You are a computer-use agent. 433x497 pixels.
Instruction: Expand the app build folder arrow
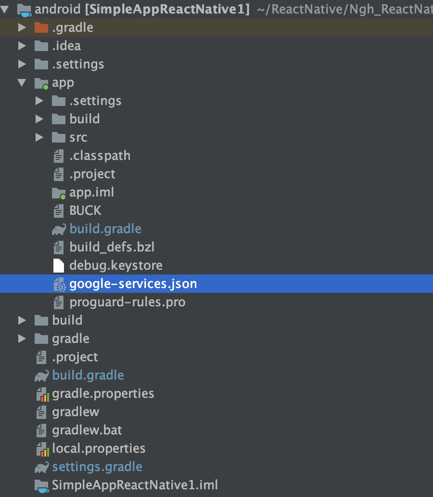(x=39, y=119)
